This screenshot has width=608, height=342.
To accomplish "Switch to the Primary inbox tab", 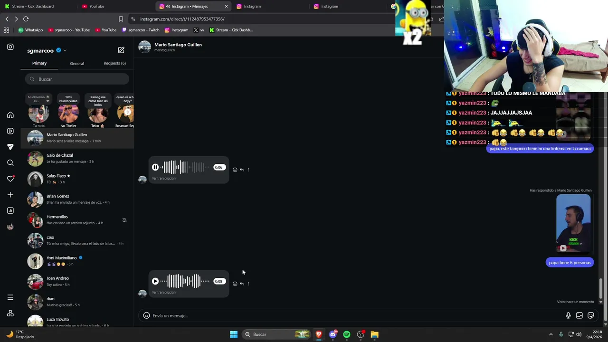I will tap(39, 63).
